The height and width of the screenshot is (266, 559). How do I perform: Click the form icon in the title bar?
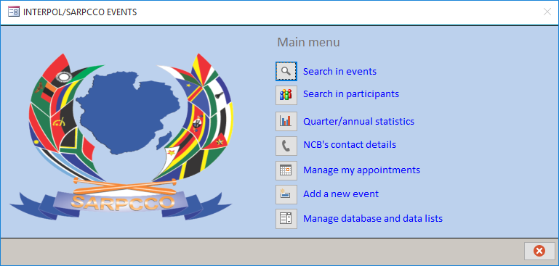point(14,12)
